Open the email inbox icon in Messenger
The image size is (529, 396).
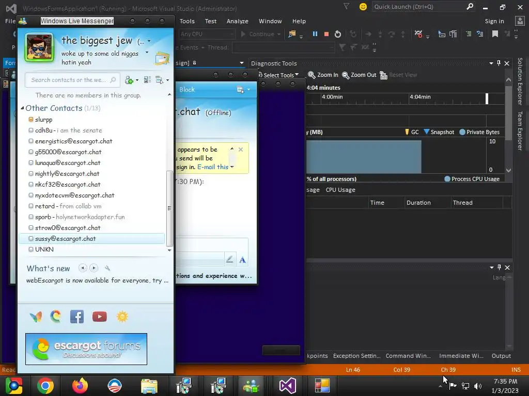pyautogui.click(x=162, y=59)
